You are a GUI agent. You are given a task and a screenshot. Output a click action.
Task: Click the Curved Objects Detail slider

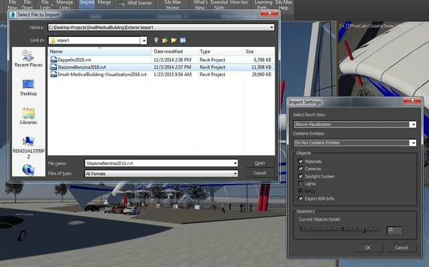(340, 229)
